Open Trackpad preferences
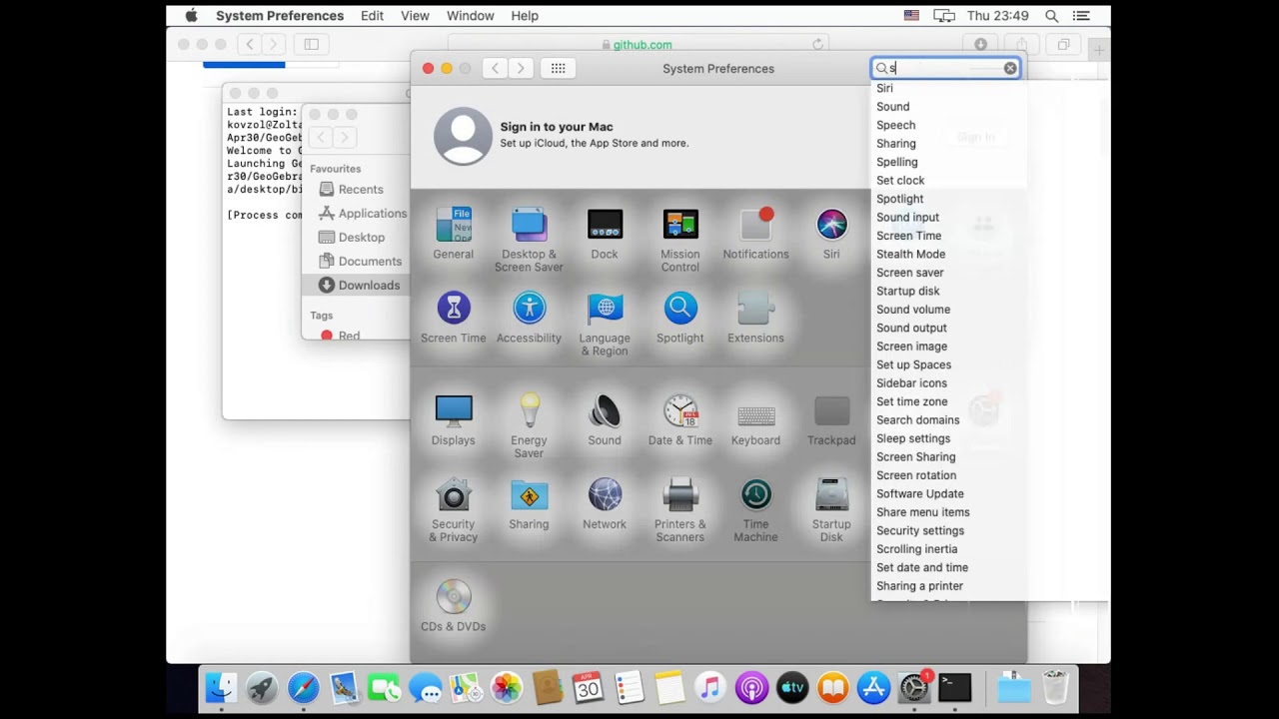Screen dimensions: 1279x719 831,411
